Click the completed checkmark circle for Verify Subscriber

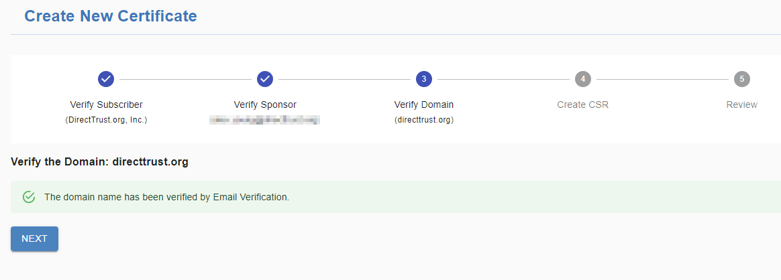click(106, 78)
